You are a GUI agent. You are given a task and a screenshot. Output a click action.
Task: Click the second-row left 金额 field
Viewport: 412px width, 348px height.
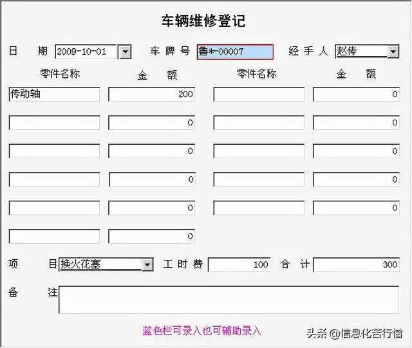[x=152, y=123]
